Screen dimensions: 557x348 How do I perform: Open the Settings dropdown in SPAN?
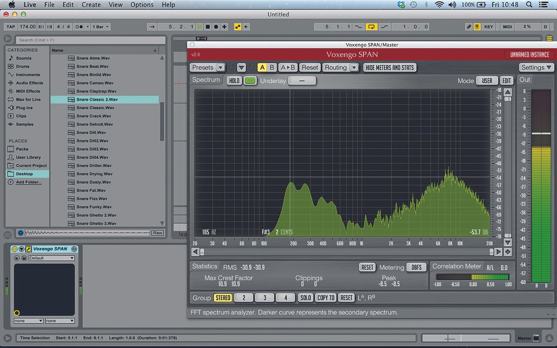(536, 67)
